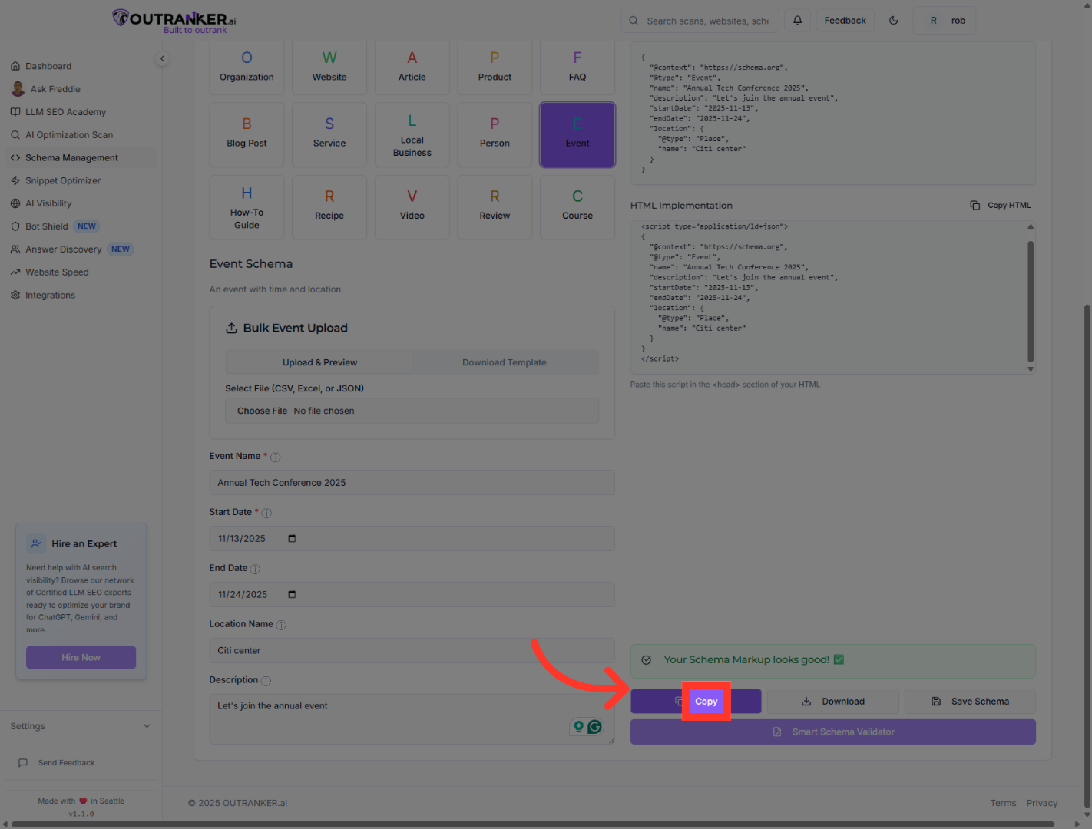Image resolution: width=1092 pixels, height=829 pixels.
Task: Collapse the sidebar with chevron arrow
Action: click(x=162, y=59)
